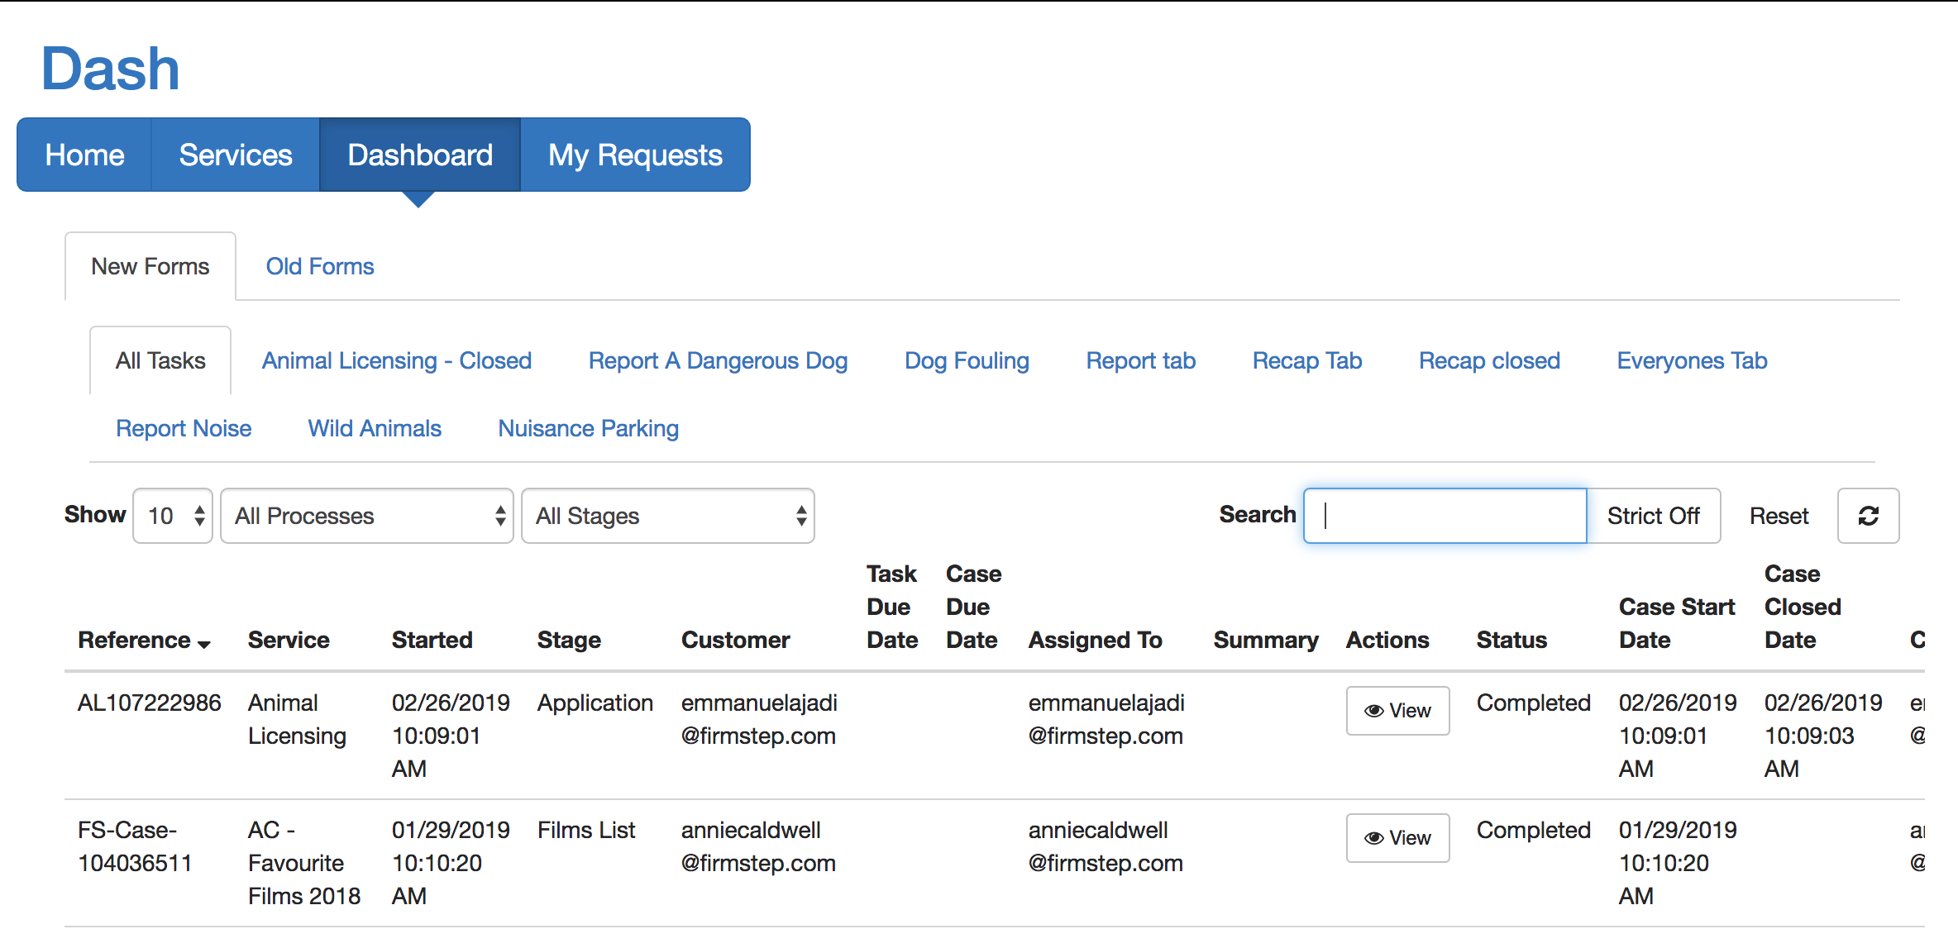The height and width of the screenshot is (929, 1958).
Task: Open Report A Dangerous Dog tab
Action: tap(718, 360)
